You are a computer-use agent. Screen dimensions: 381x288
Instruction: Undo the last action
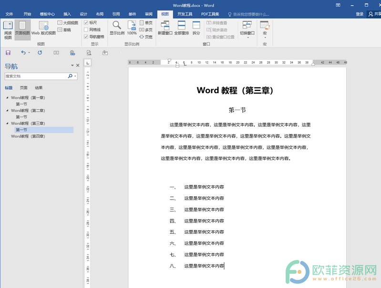pyautogui.click(x=23, y=53)
